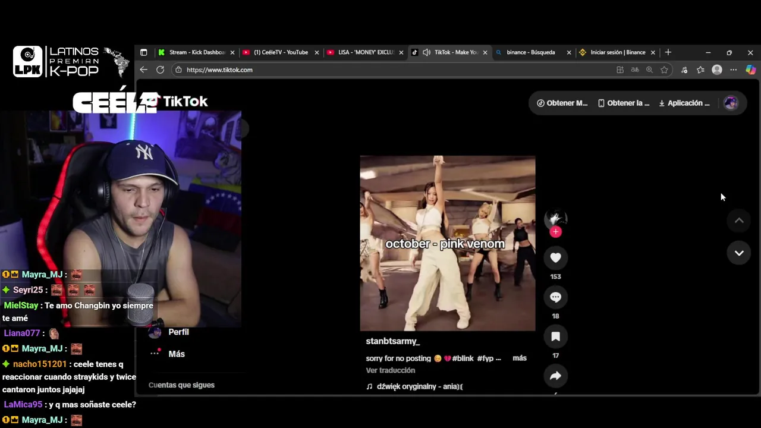Click Ver traducción link

[390, 370]
